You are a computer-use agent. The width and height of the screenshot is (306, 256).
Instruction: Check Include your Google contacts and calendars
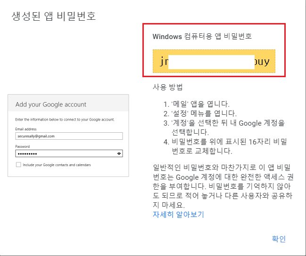[18, 165]
